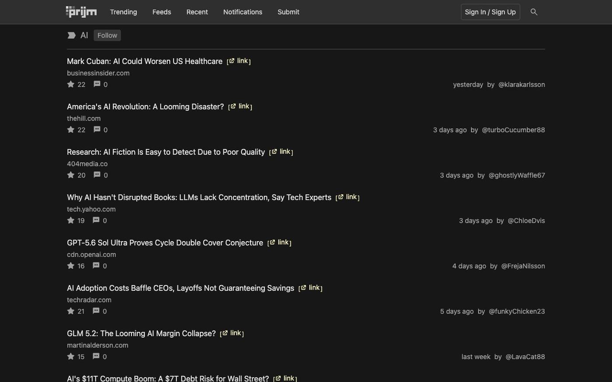The height and width of the screenshot is (382, 612).
Task: Star the AI Hasn't Disrupted Books post
Action: [x=71, y=220]
